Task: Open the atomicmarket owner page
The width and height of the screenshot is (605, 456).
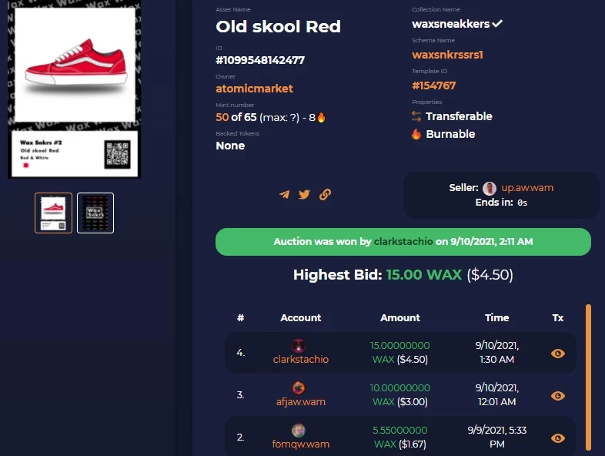Action: (x=254, y=89)
